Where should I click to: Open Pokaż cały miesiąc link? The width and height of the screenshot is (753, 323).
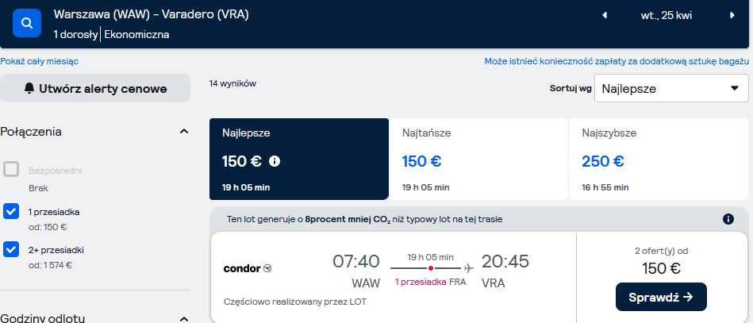point(40,62)
